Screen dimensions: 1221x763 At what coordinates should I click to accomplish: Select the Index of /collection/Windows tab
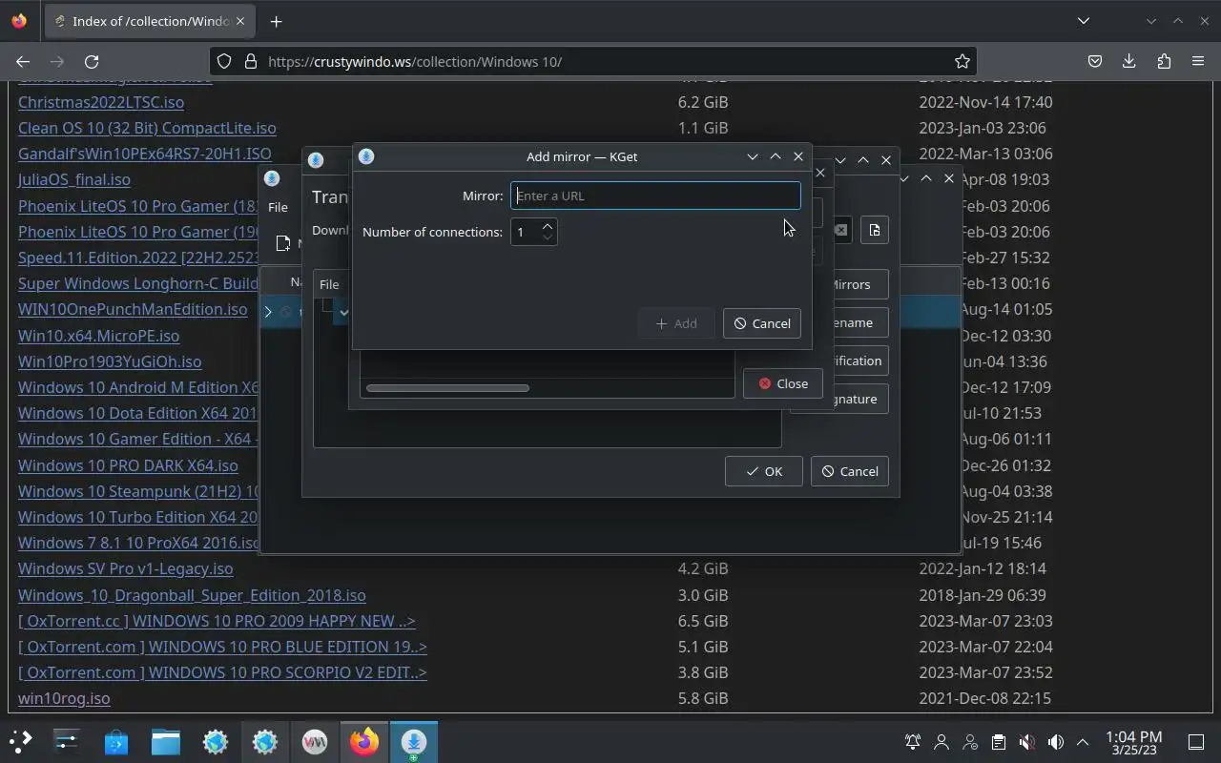(x=151, y=21)
